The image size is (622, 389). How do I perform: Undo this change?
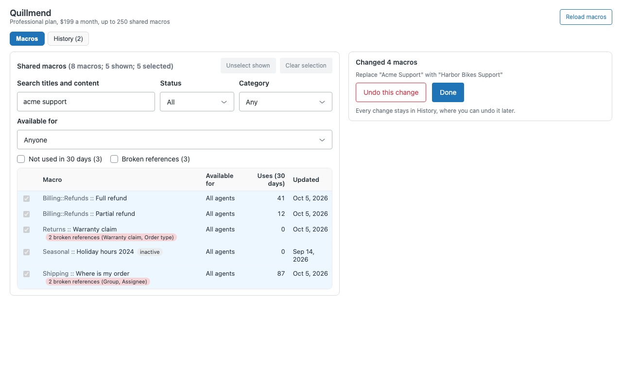click(x=391, y=92)
